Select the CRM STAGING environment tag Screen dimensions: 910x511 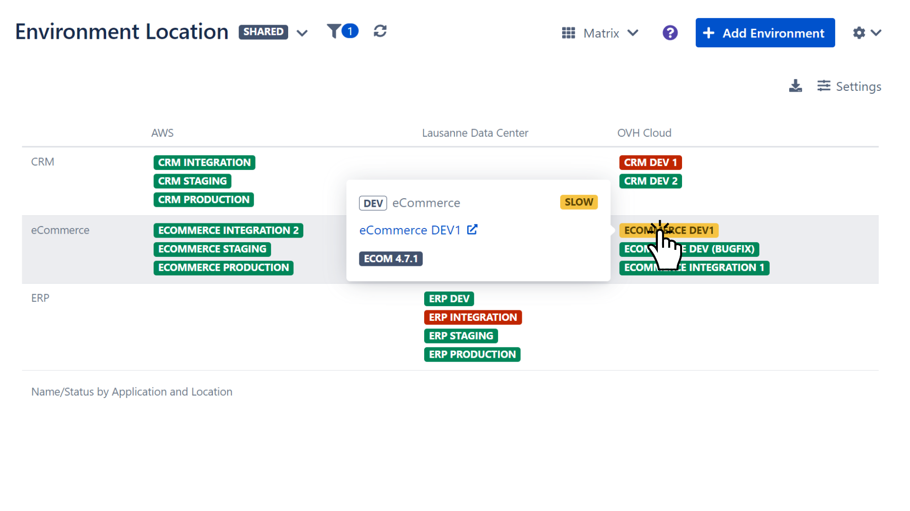click(x=192, y=181)
